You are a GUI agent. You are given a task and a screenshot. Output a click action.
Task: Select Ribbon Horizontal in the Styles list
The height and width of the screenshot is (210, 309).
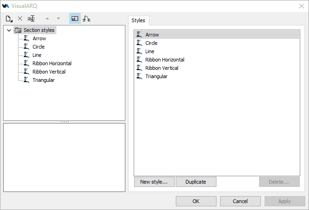[x=217, y=60]
